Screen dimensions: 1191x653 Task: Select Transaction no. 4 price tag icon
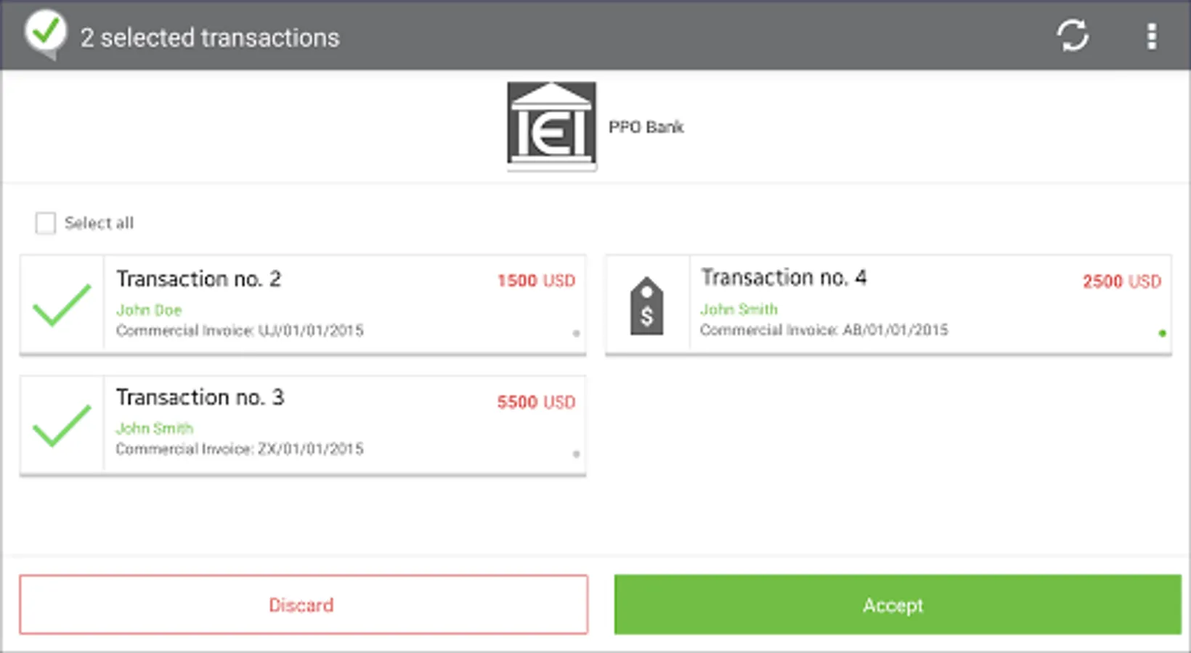(647, 306)
